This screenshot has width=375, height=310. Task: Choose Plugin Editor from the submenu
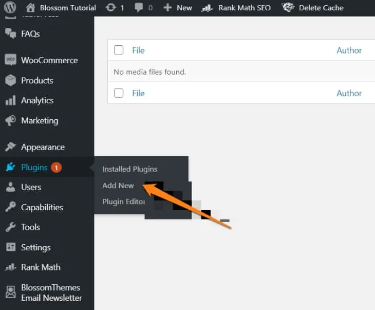tap(123, 202)
